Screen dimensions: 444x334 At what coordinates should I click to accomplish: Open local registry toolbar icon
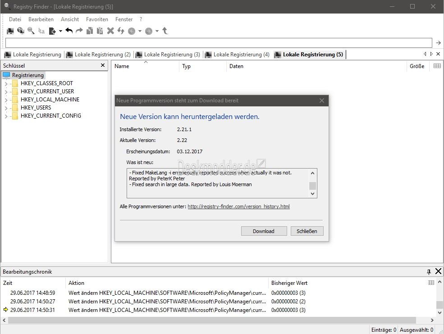pyautogui.click(x=10, y=31)
